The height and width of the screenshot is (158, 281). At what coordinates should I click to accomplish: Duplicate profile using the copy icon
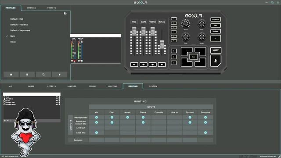(43, 75)
